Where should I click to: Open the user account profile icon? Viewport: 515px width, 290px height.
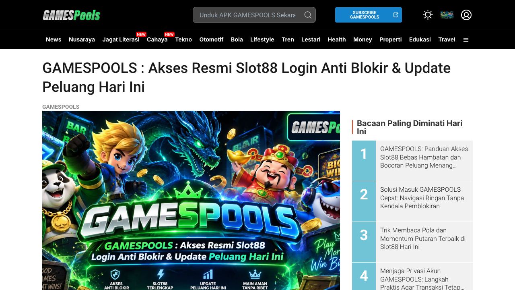tap(466, 15)
